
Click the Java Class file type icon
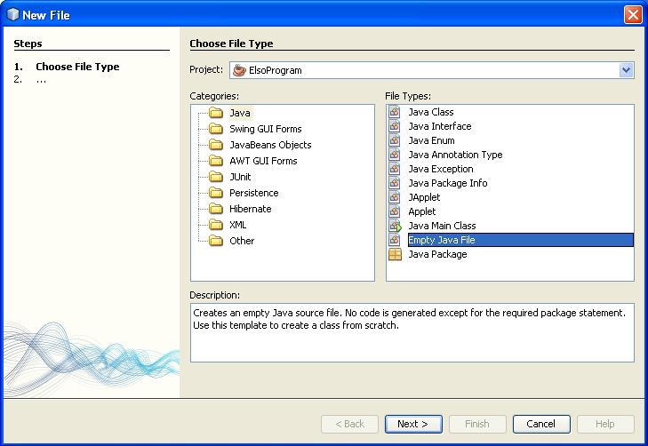click(x=395, y=112)
